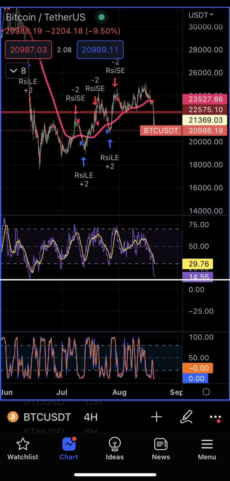Select the 14.55 RSI value label
Viewport: 230px width, 481px height.
(x=198, y=277)
